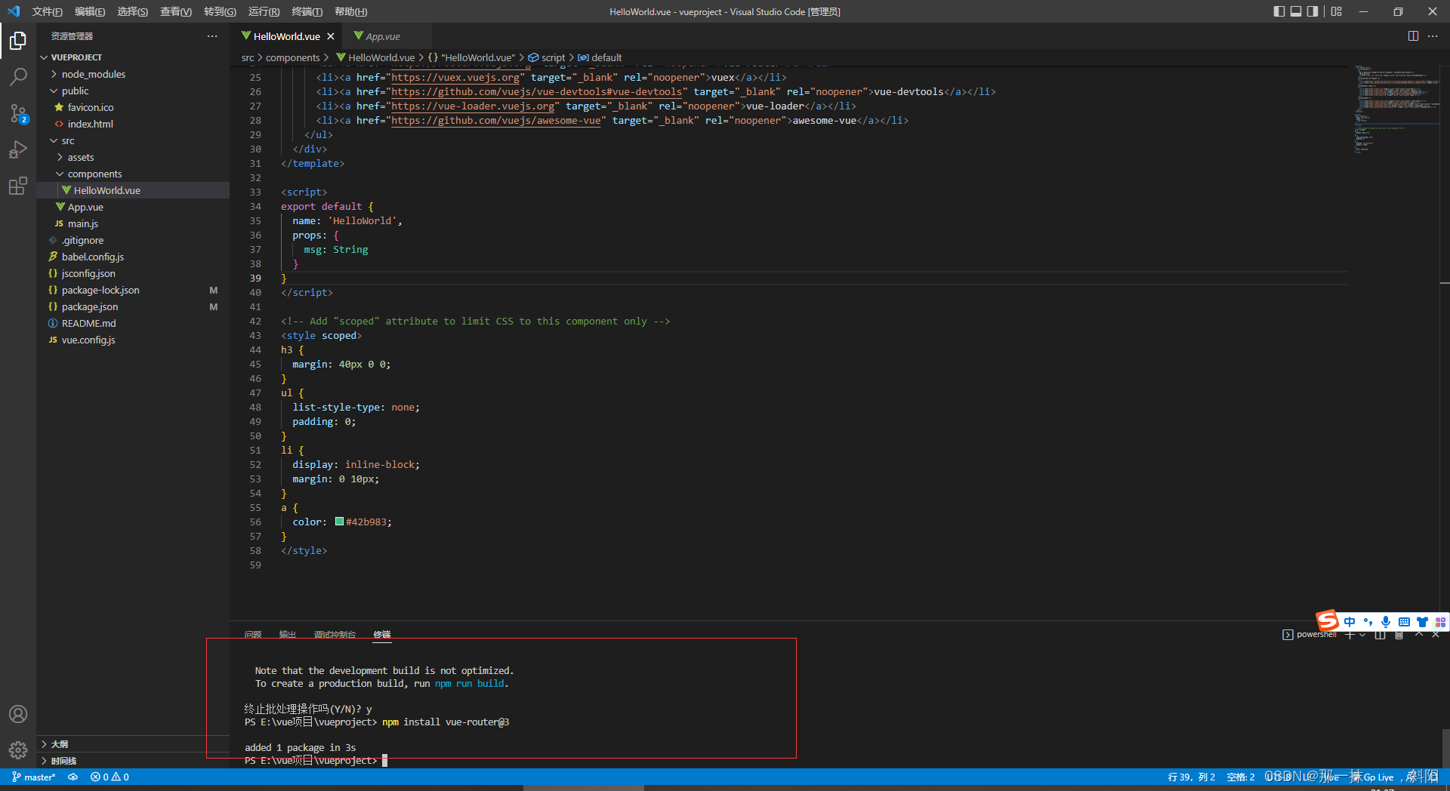The image size is (1450, 791).
Task: Click the new terminal plus icon
Action: pos(1350,635)
